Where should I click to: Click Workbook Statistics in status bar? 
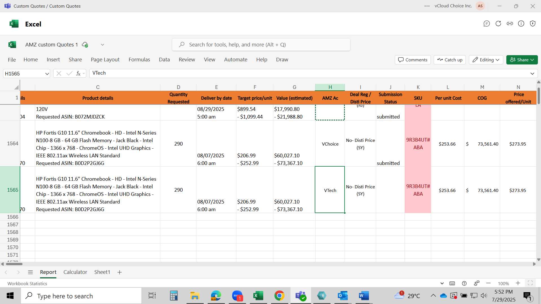click(27, 283)
